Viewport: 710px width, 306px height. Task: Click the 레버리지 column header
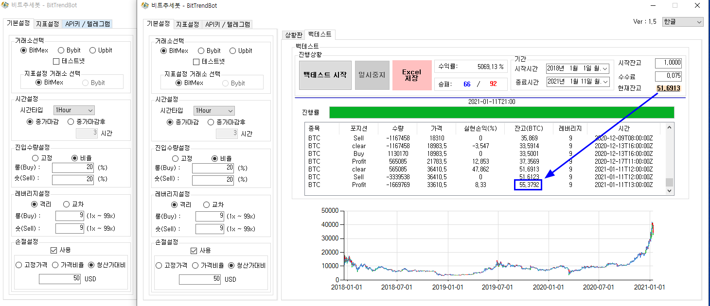(x=570, y=129)
